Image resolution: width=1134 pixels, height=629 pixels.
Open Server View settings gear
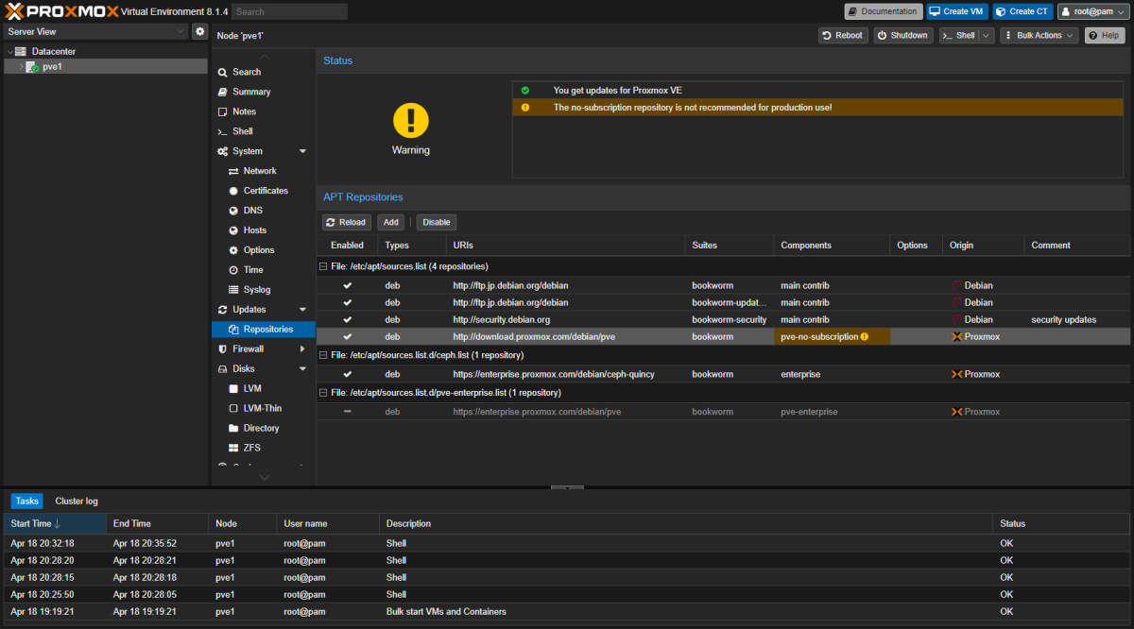coord(199,31)
